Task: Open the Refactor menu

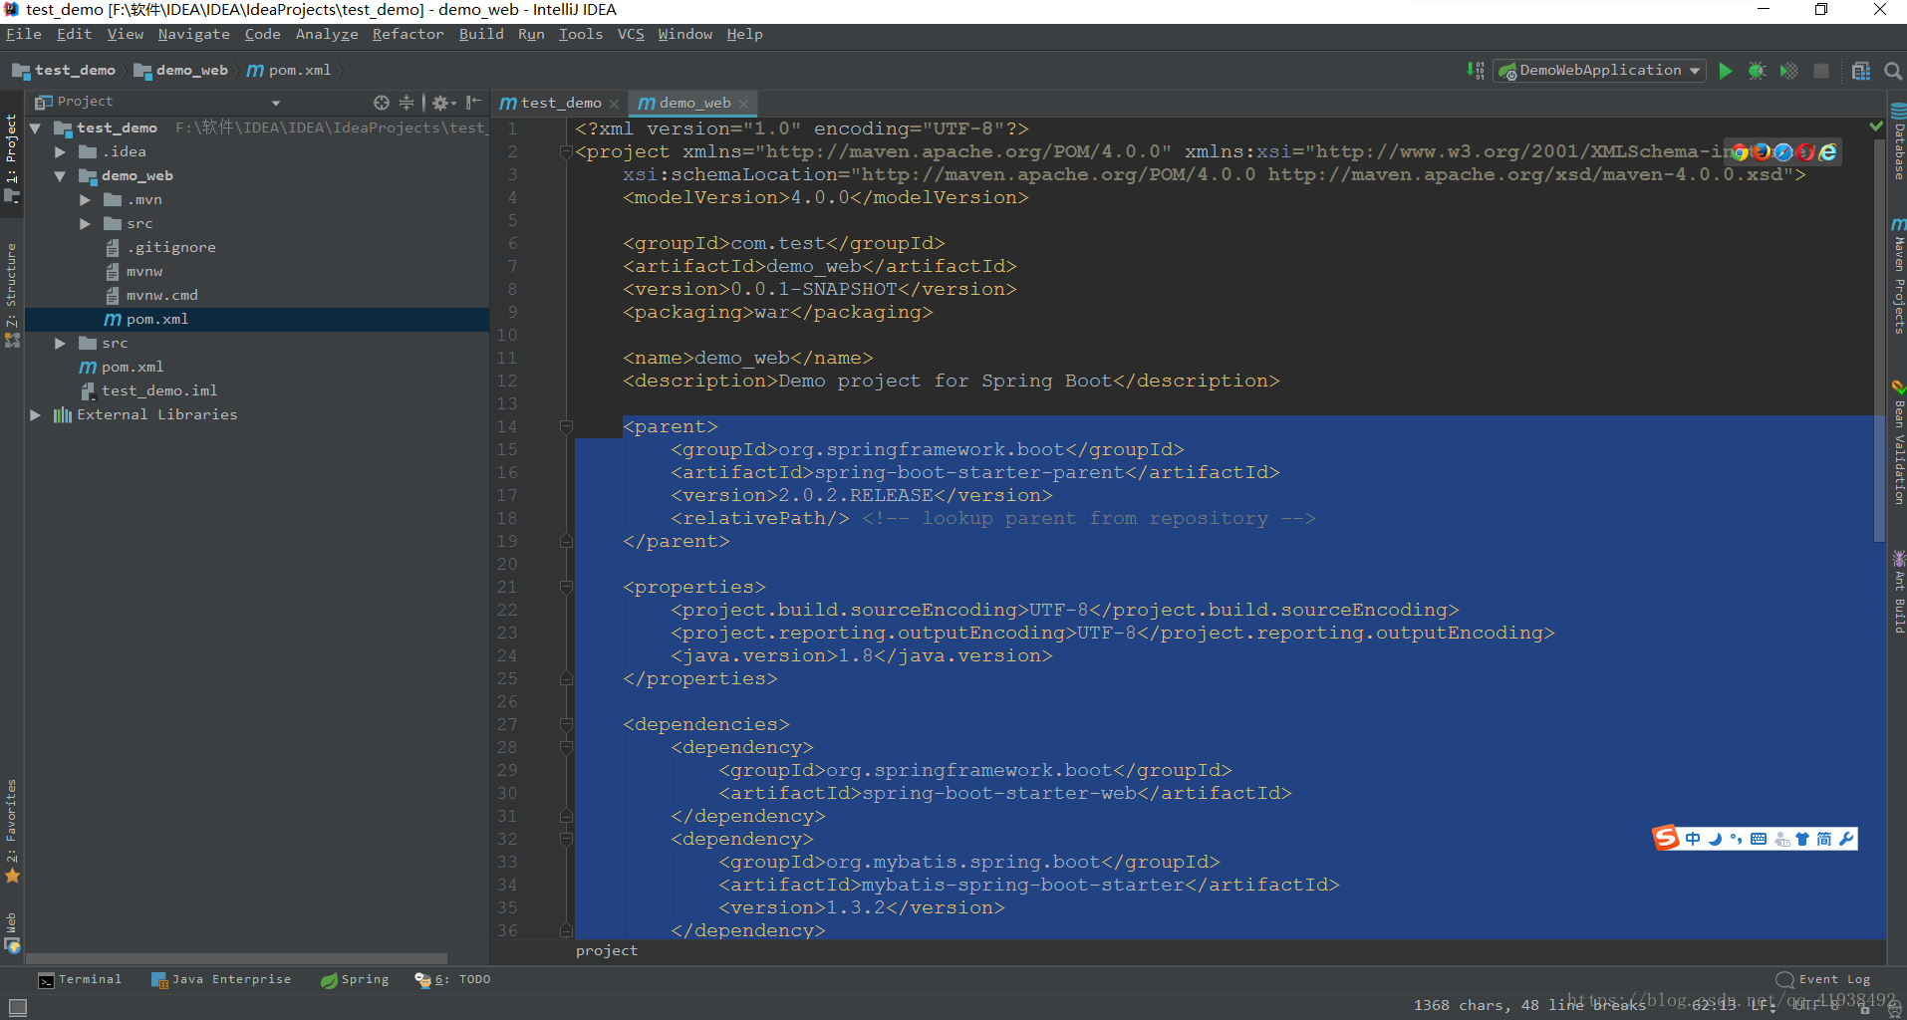Action: [408, 34]
